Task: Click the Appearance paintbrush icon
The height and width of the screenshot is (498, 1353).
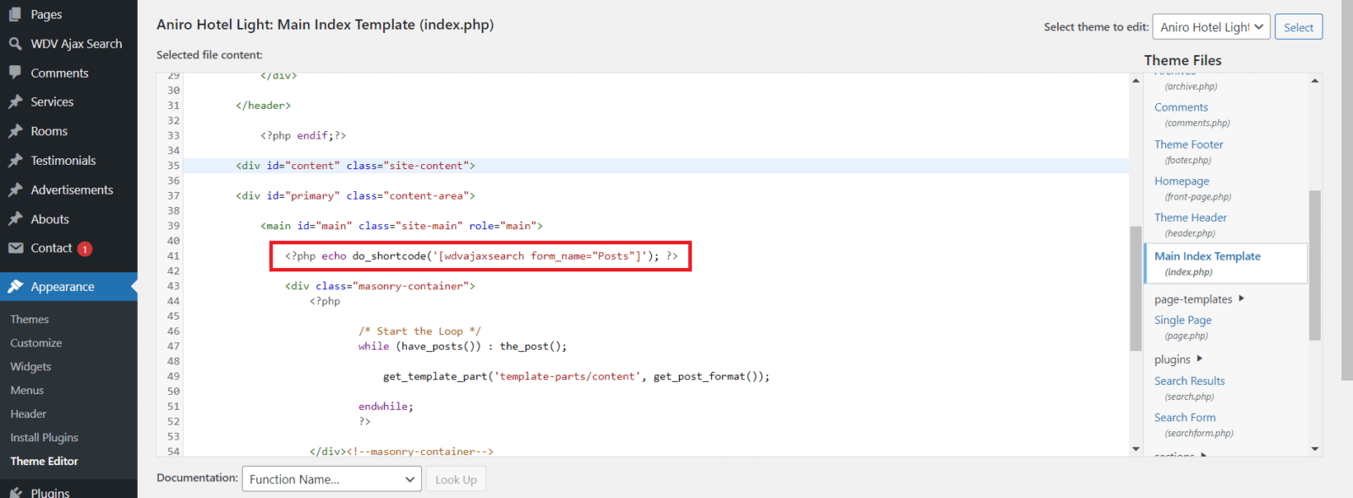Action: [15, 287]
